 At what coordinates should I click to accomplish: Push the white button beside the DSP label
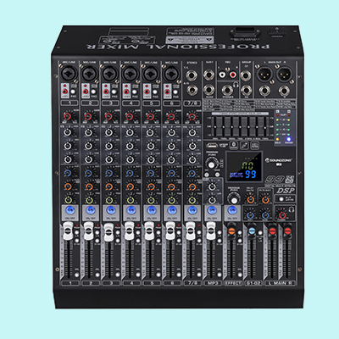(281, 199)
